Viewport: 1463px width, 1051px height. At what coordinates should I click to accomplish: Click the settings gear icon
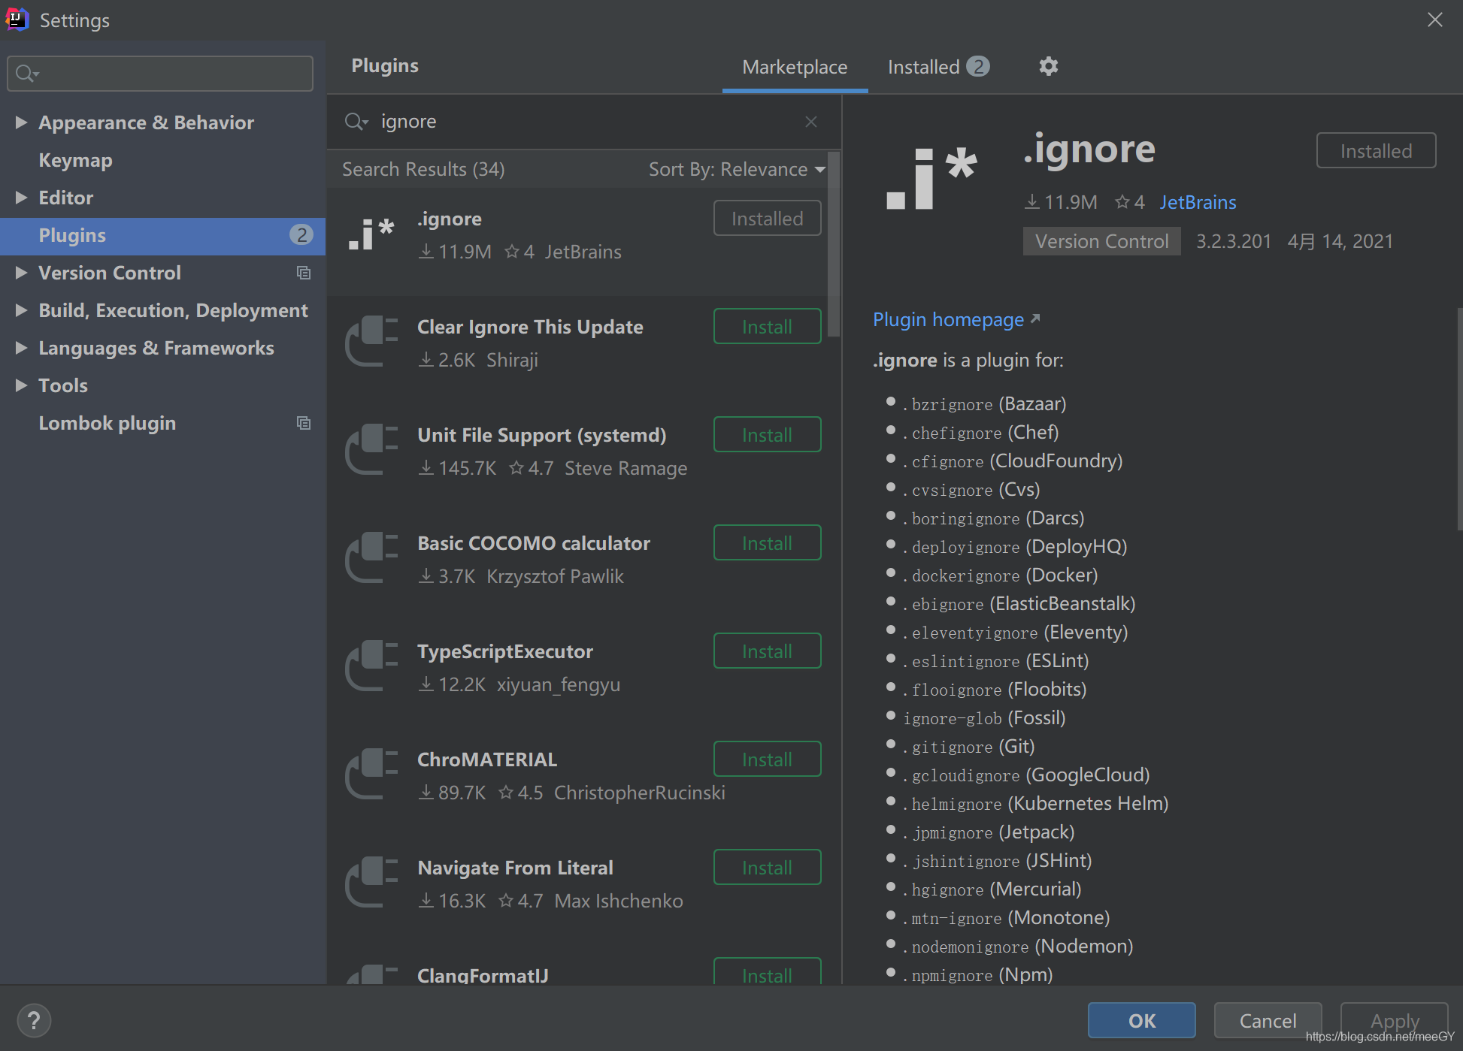tap(1047, 66)
